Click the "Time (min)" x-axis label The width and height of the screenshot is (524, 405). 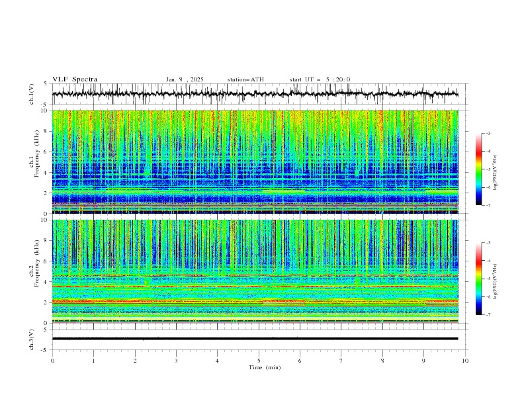[x=265, y=367]
